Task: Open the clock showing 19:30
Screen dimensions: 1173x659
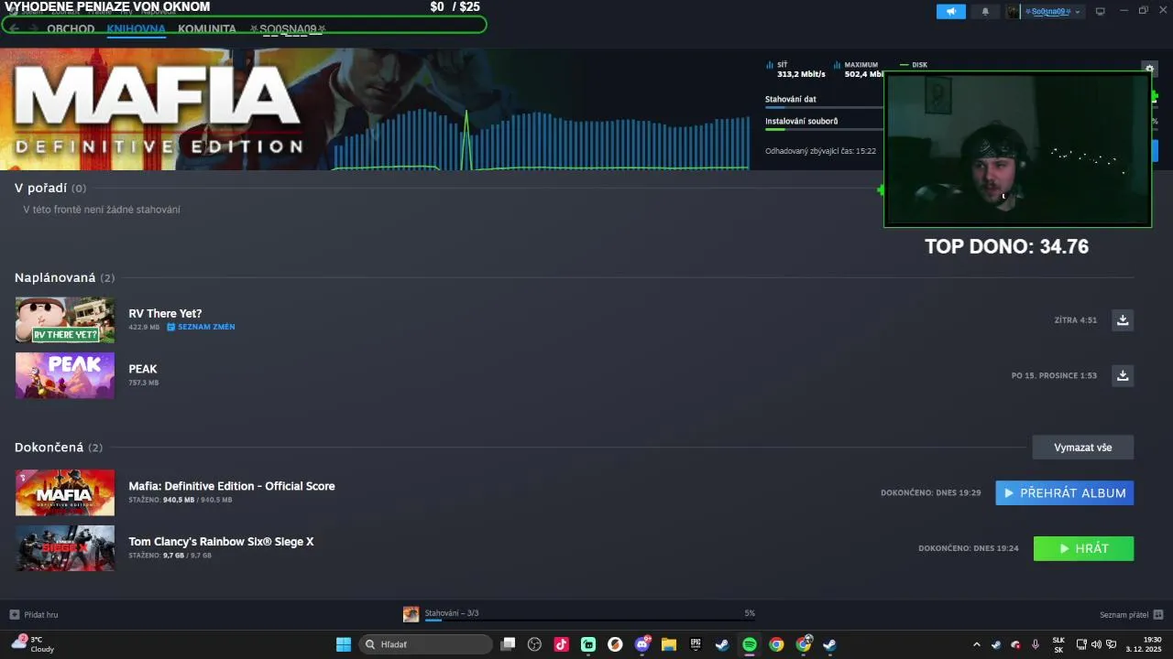Action: pos(1144,644)
